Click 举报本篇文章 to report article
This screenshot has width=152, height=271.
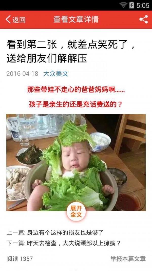point(128,259)
